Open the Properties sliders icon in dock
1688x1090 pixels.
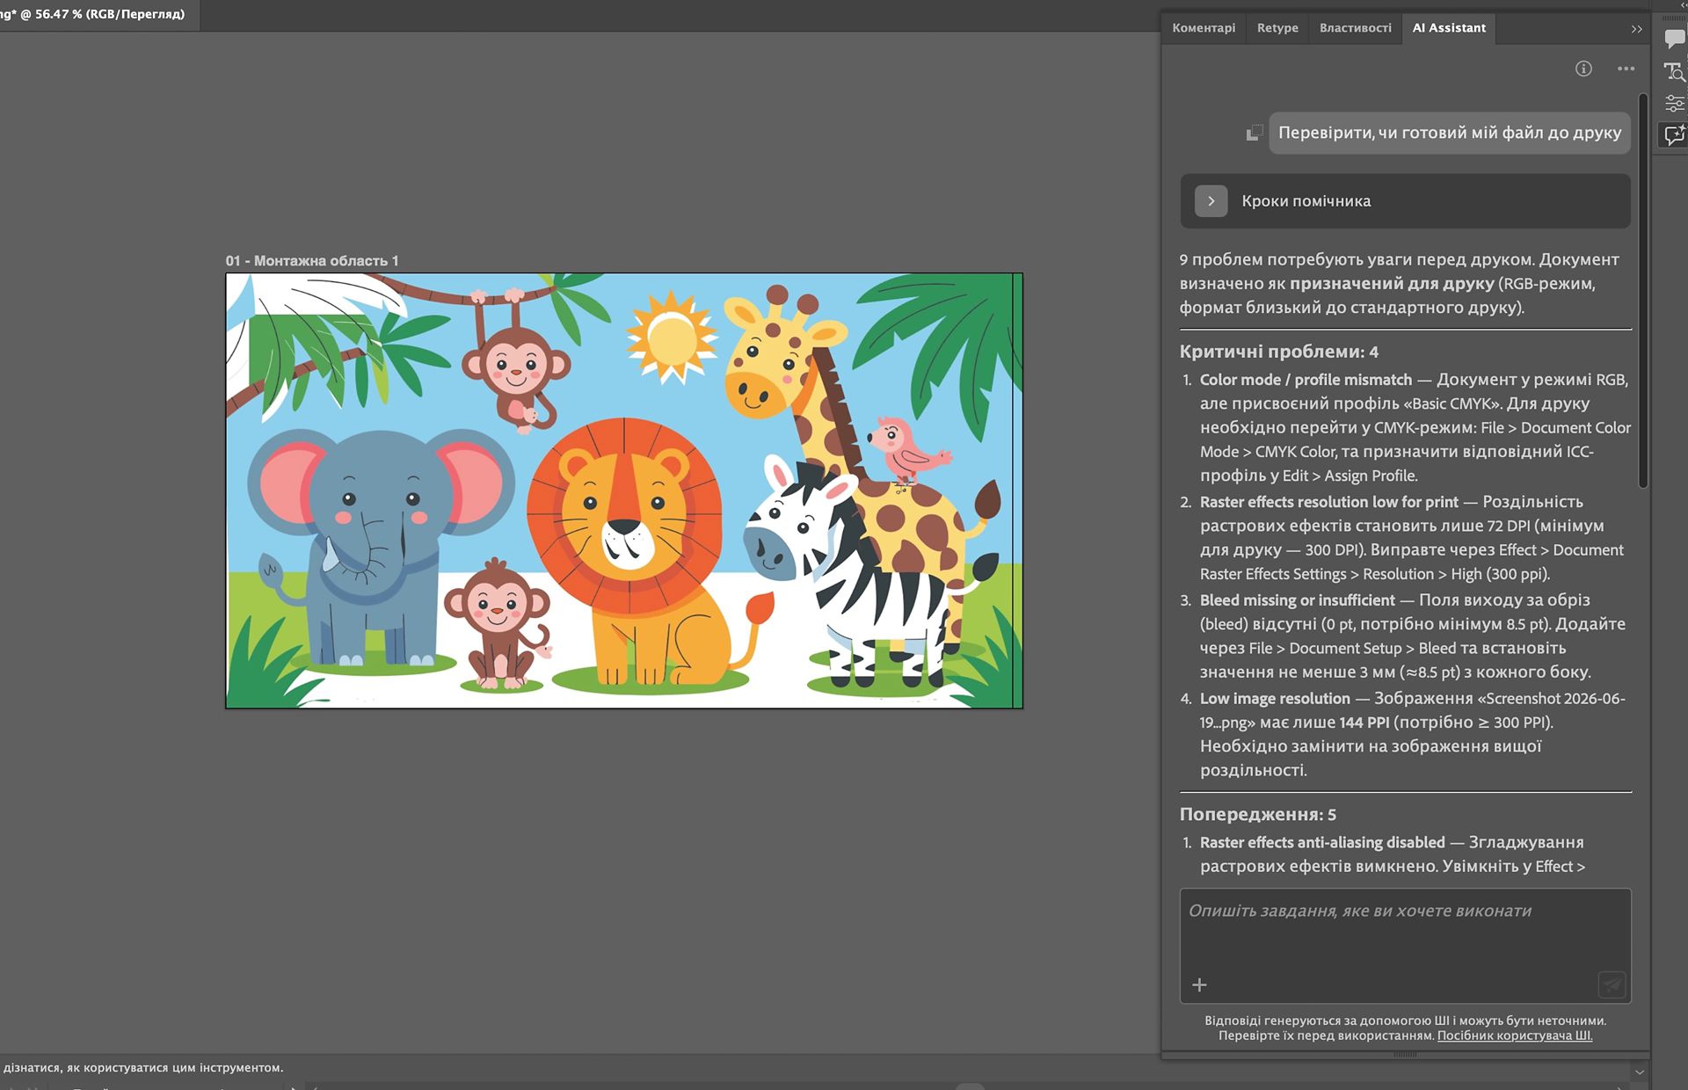click(1674, 104)
